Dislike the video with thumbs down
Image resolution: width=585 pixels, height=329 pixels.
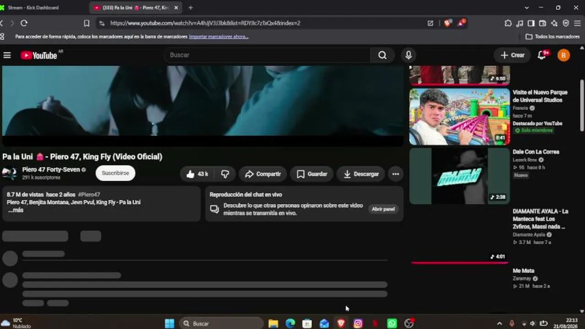click(x=225, y=174)
